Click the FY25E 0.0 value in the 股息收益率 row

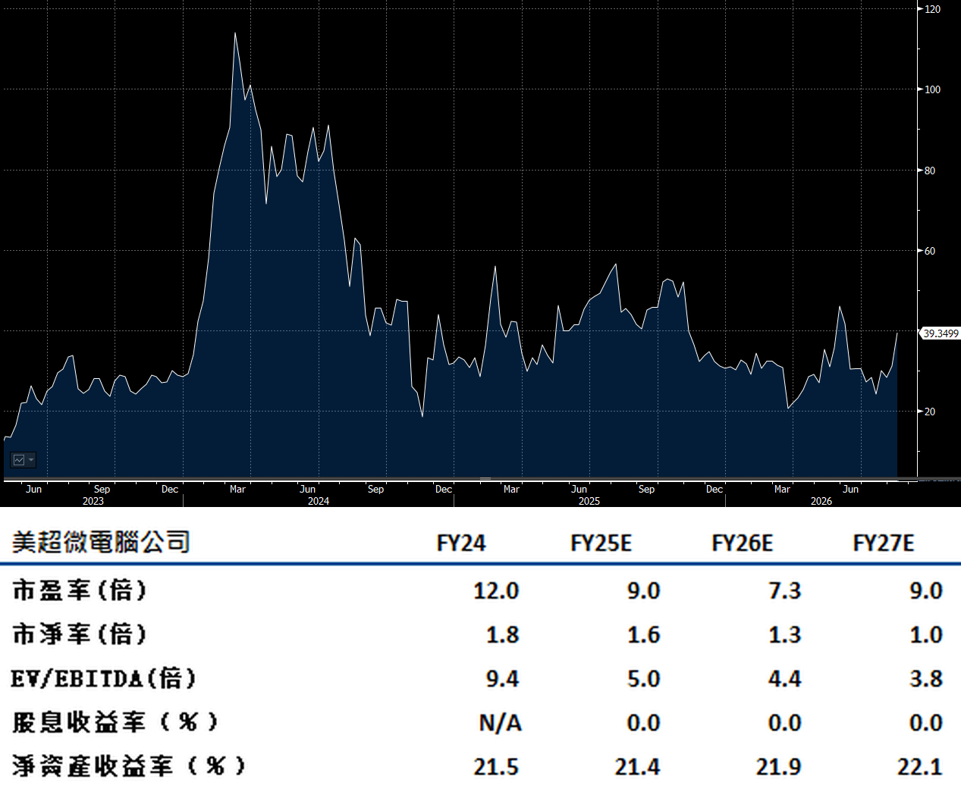click(644, 722)
